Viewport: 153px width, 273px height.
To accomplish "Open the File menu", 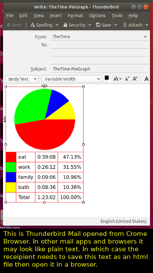I will tap(9, 16).
